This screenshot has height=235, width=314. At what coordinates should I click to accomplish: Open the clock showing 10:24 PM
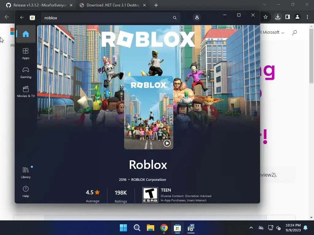click(x=293, y=228)
